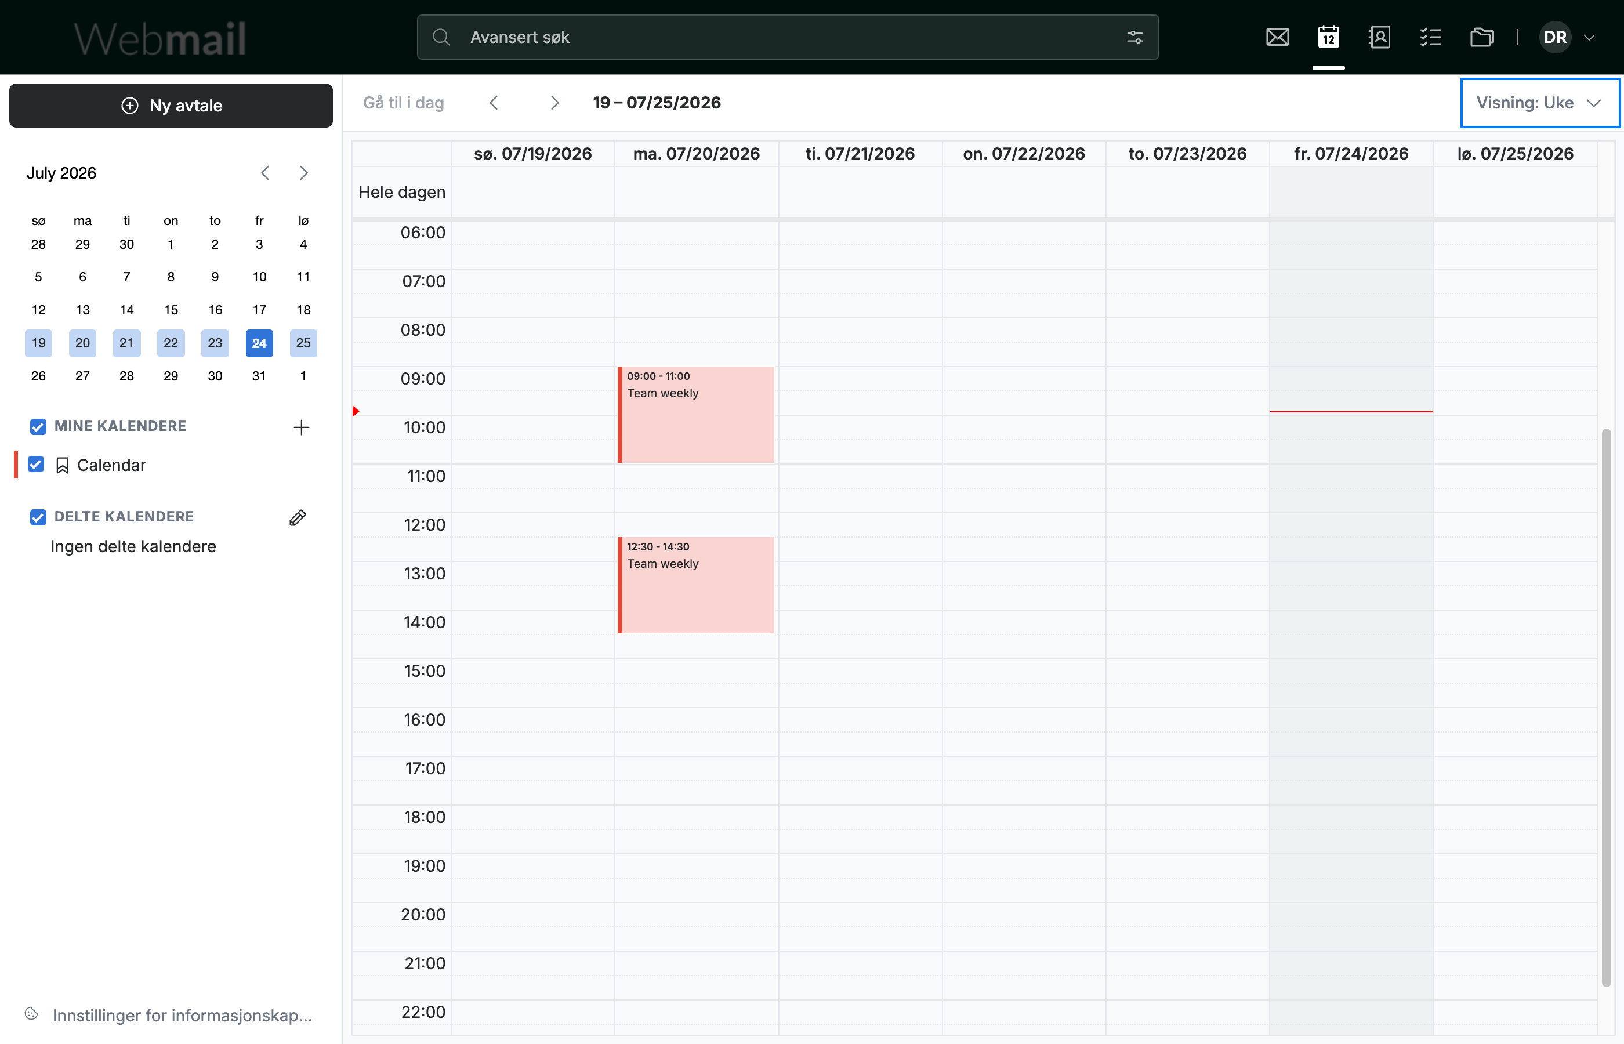Click the cookie settings icon

(31, 1013)
